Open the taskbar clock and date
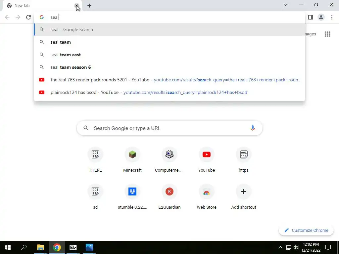Image resolution: width=339 pixels, height=254 pixels. click(x=311, y=247)
